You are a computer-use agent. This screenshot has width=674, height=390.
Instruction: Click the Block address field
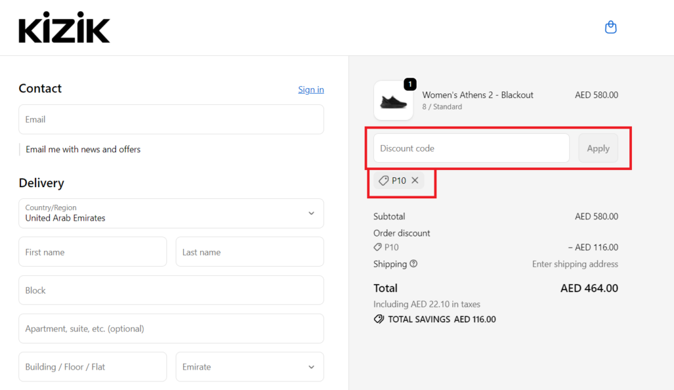[x=171, y=290]
